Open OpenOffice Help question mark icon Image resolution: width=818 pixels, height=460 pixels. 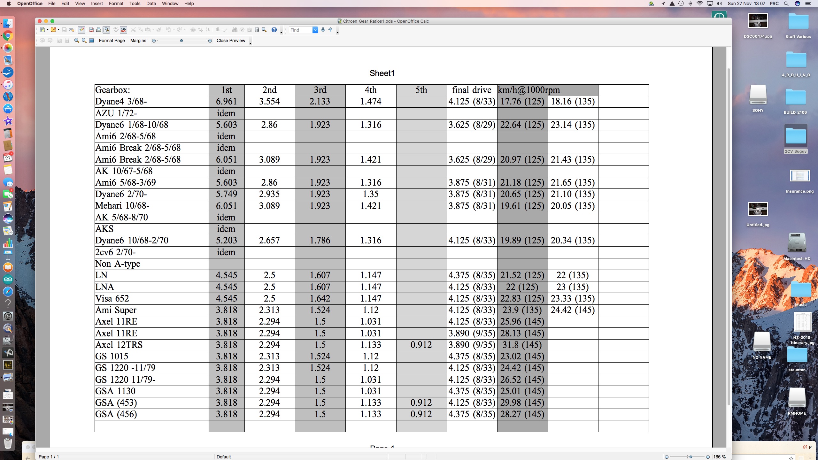[x=274, y=30]
